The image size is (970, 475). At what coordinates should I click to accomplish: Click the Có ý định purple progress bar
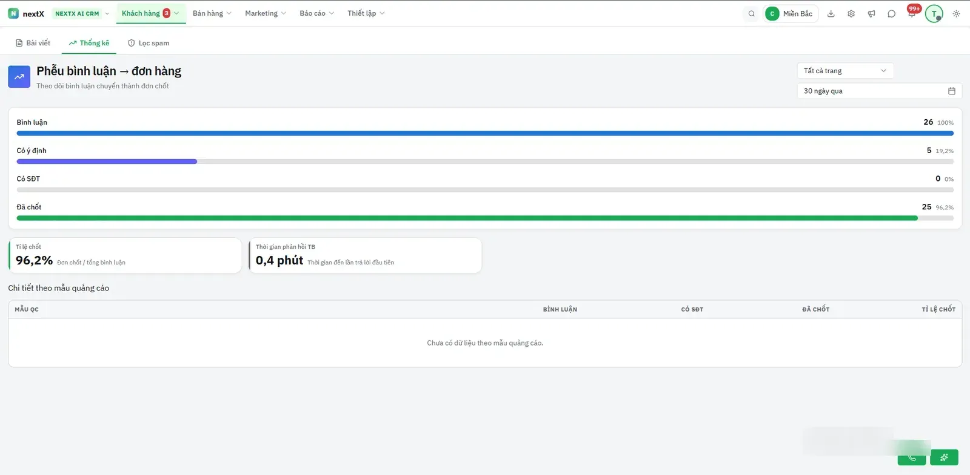(x=107, y=162)
